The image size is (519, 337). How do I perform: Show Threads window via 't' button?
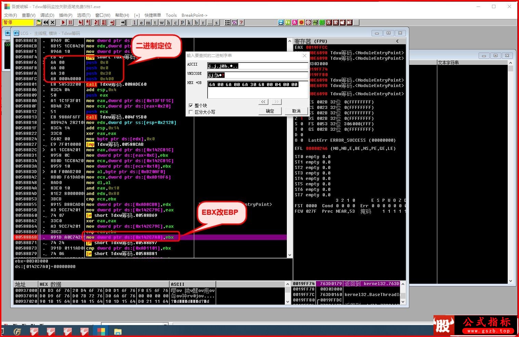[155, 23]
